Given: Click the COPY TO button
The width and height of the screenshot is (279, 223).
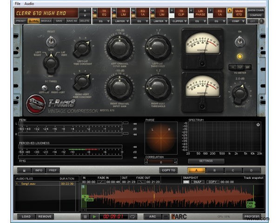Looking at the screenshot, I should click(x=168, y=171).
